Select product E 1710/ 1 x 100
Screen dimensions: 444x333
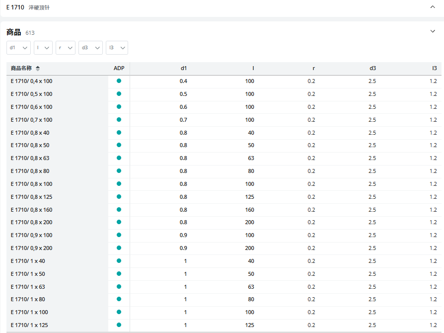point(29,312)
